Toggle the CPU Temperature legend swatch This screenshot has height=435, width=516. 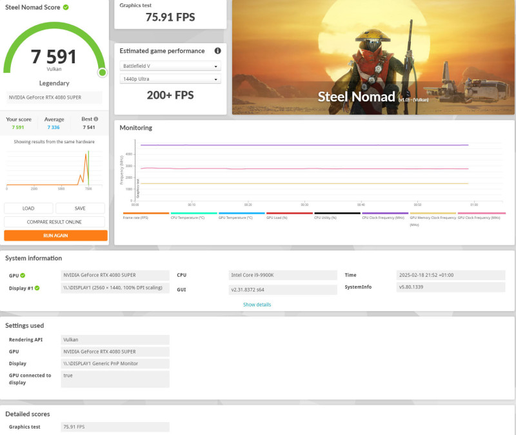coord(194,214)
